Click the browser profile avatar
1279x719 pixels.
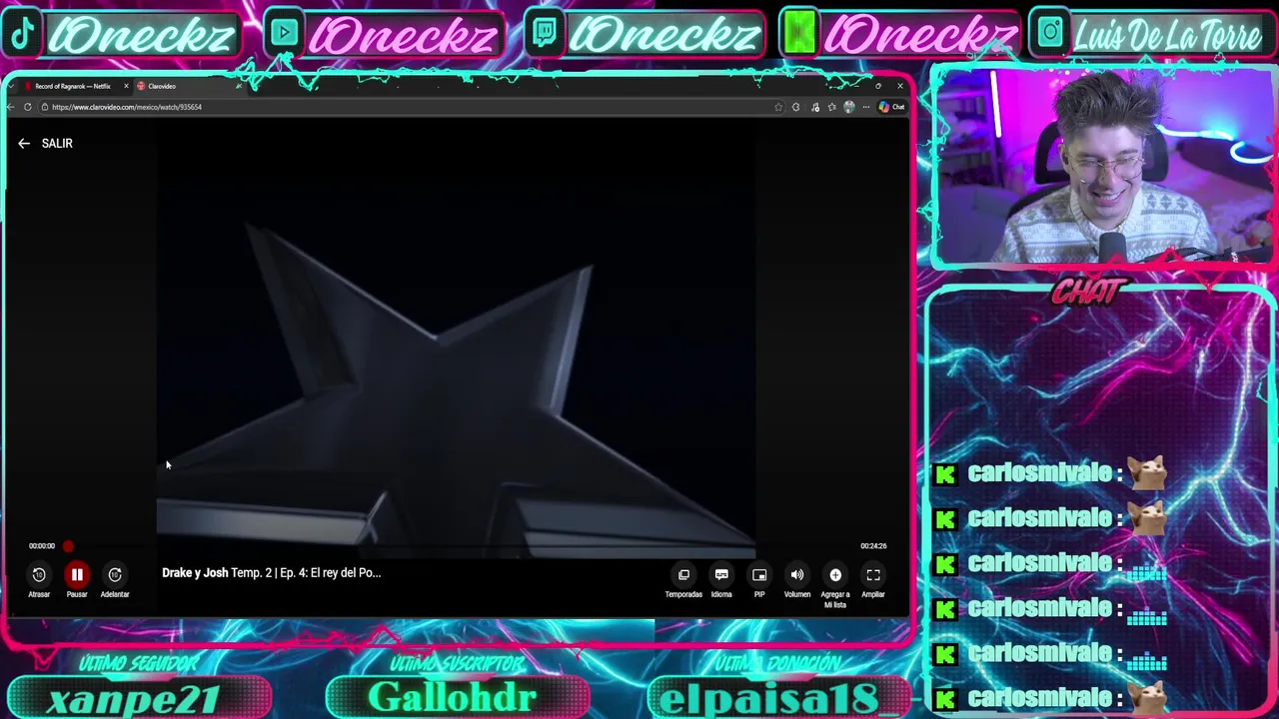tap(849, 107)
